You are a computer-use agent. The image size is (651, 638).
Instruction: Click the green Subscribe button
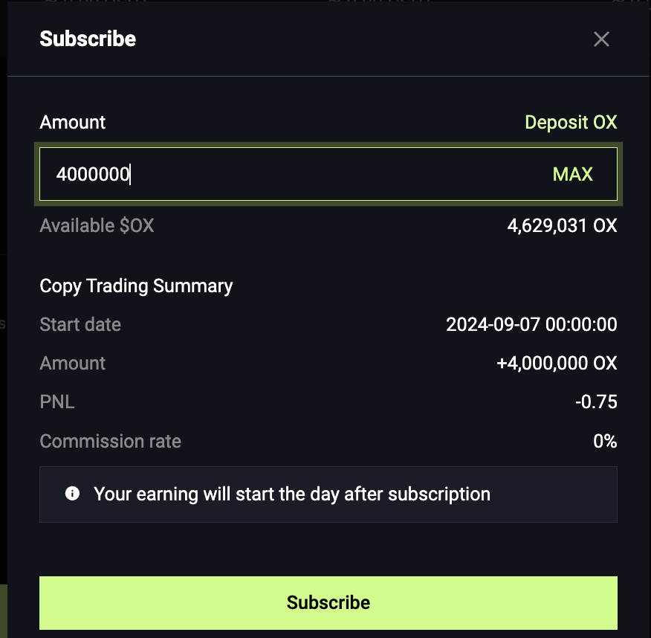(328, 602)
